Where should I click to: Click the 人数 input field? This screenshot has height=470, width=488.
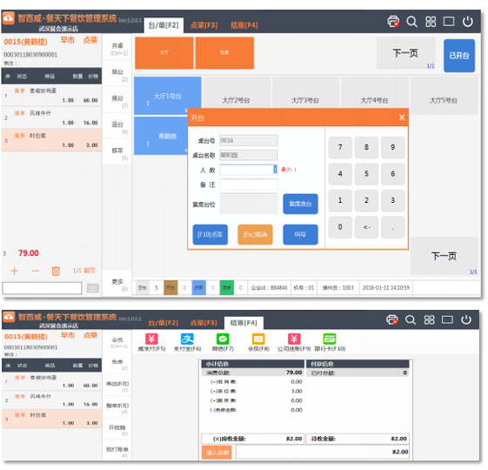pos(249,170)
